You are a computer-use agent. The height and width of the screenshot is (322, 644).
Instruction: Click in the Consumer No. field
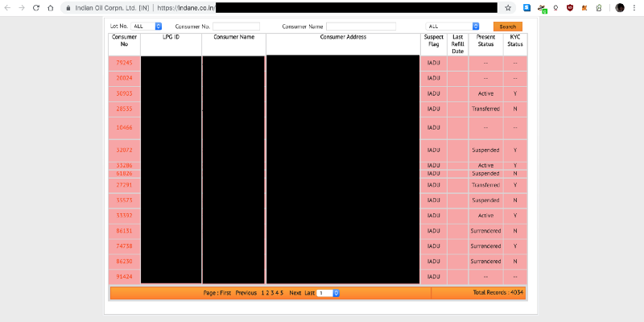236,27
